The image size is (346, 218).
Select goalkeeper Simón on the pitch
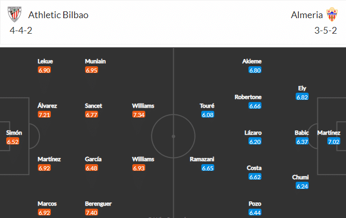pyautogui.click(x=14, y=133)
